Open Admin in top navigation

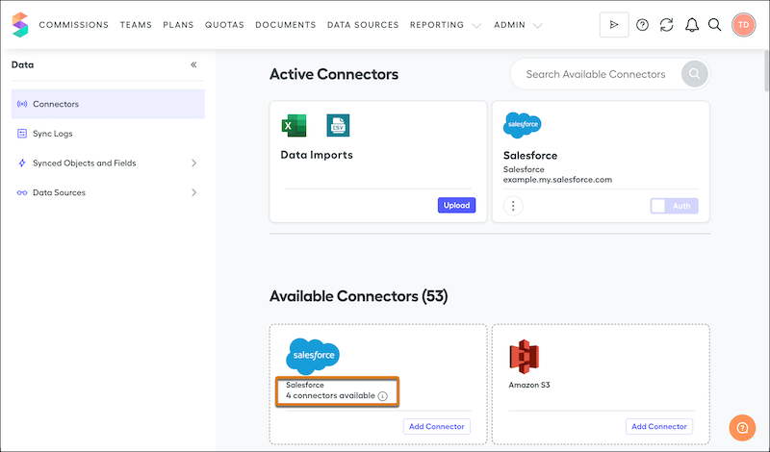click(509, 25)
